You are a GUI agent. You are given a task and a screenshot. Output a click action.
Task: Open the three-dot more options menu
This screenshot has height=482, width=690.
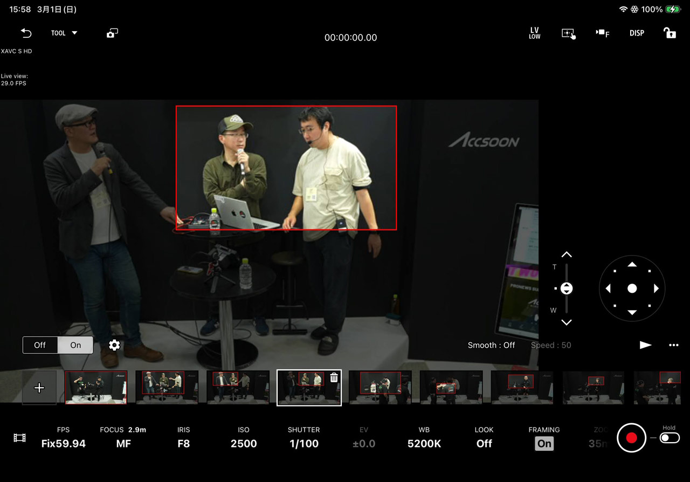pyautogui.click(x=673, y=345)
